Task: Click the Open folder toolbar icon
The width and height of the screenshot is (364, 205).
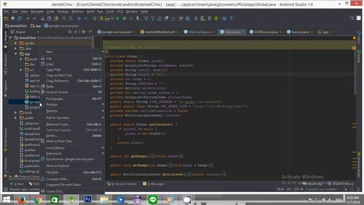Action: point(6,18)
